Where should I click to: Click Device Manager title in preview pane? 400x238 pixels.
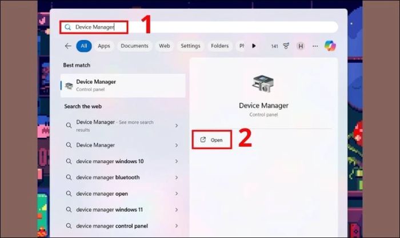coord(263,106)
